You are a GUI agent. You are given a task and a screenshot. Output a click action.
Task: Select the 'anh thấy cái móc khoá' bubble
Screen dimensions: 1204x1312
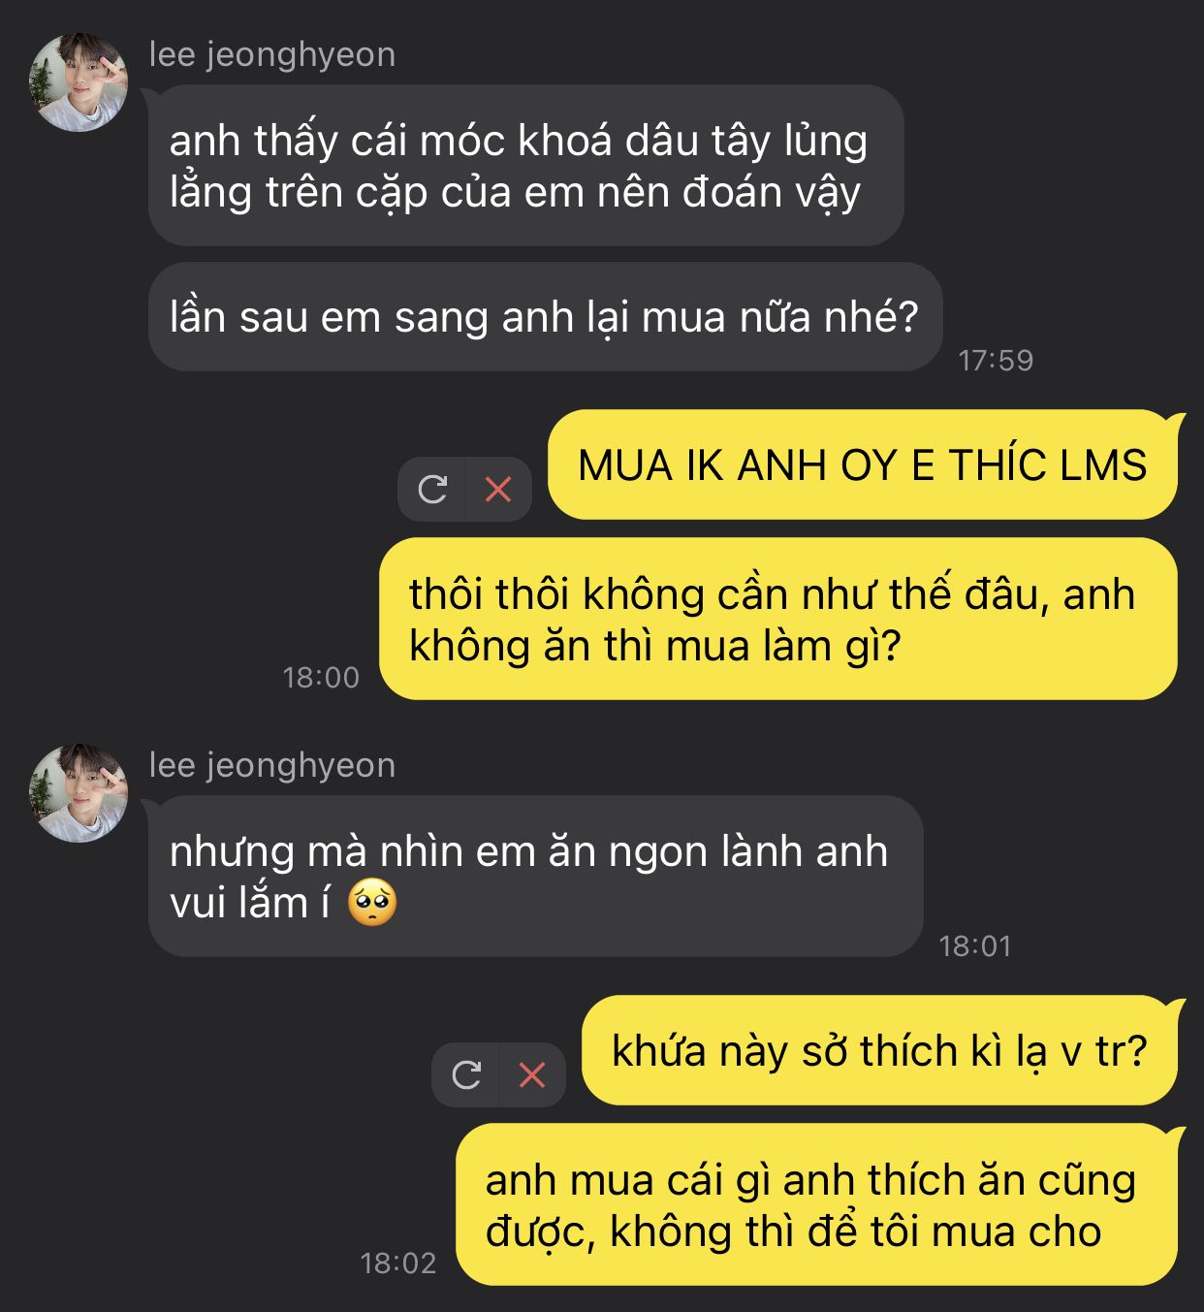(526, 166)
